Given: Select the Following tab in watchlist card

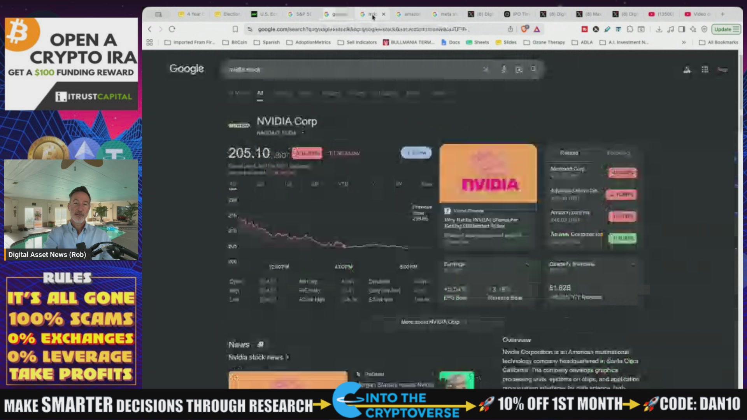Looking at the screenshot, I should [618, 153].
